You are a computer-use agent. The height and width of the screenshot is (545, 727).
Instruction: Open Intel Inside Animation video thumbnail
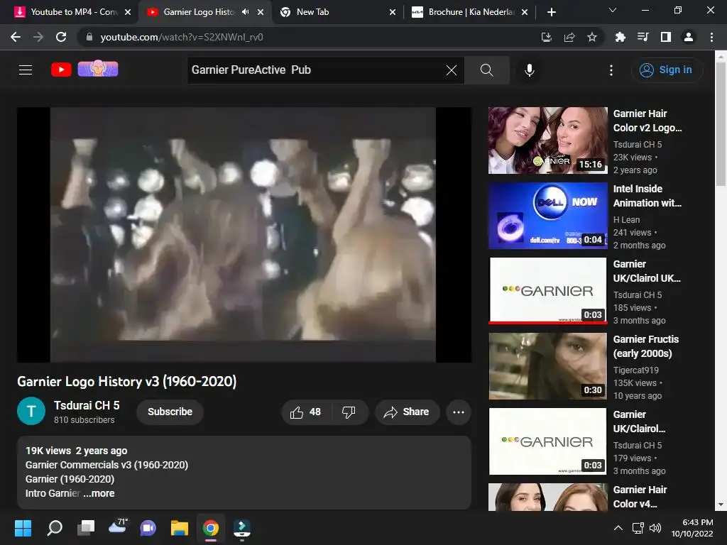point(547,216)
